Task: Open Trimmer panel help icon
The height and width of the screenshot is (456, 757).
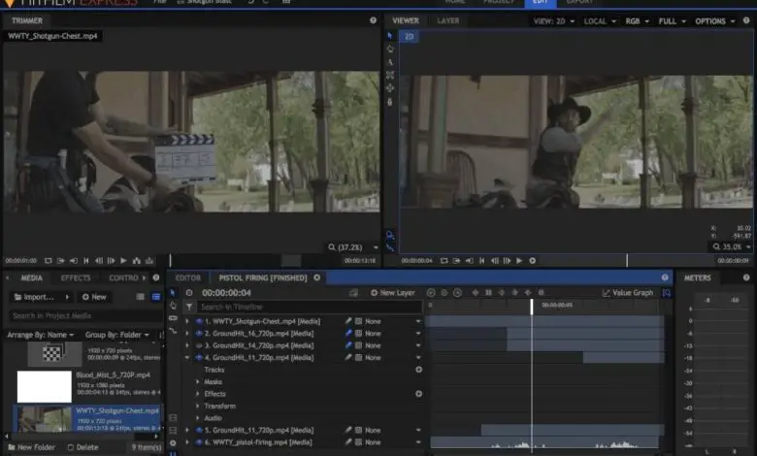Action: pos(374,20)
